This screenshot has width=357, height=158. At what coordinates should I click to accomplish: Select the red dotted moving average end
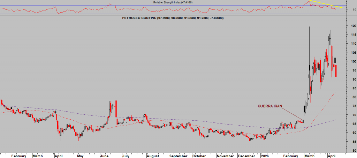(335, 93)
